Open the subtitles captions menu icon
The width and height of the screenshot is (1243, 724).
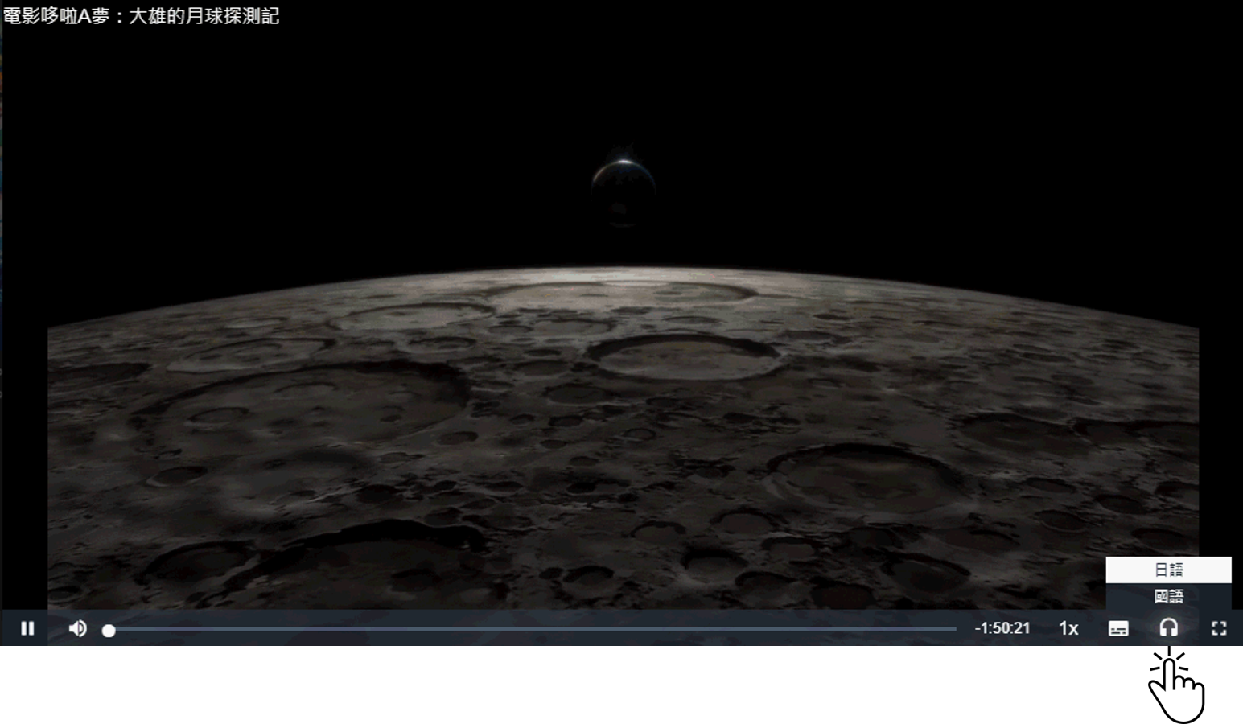coord(1118,628)
